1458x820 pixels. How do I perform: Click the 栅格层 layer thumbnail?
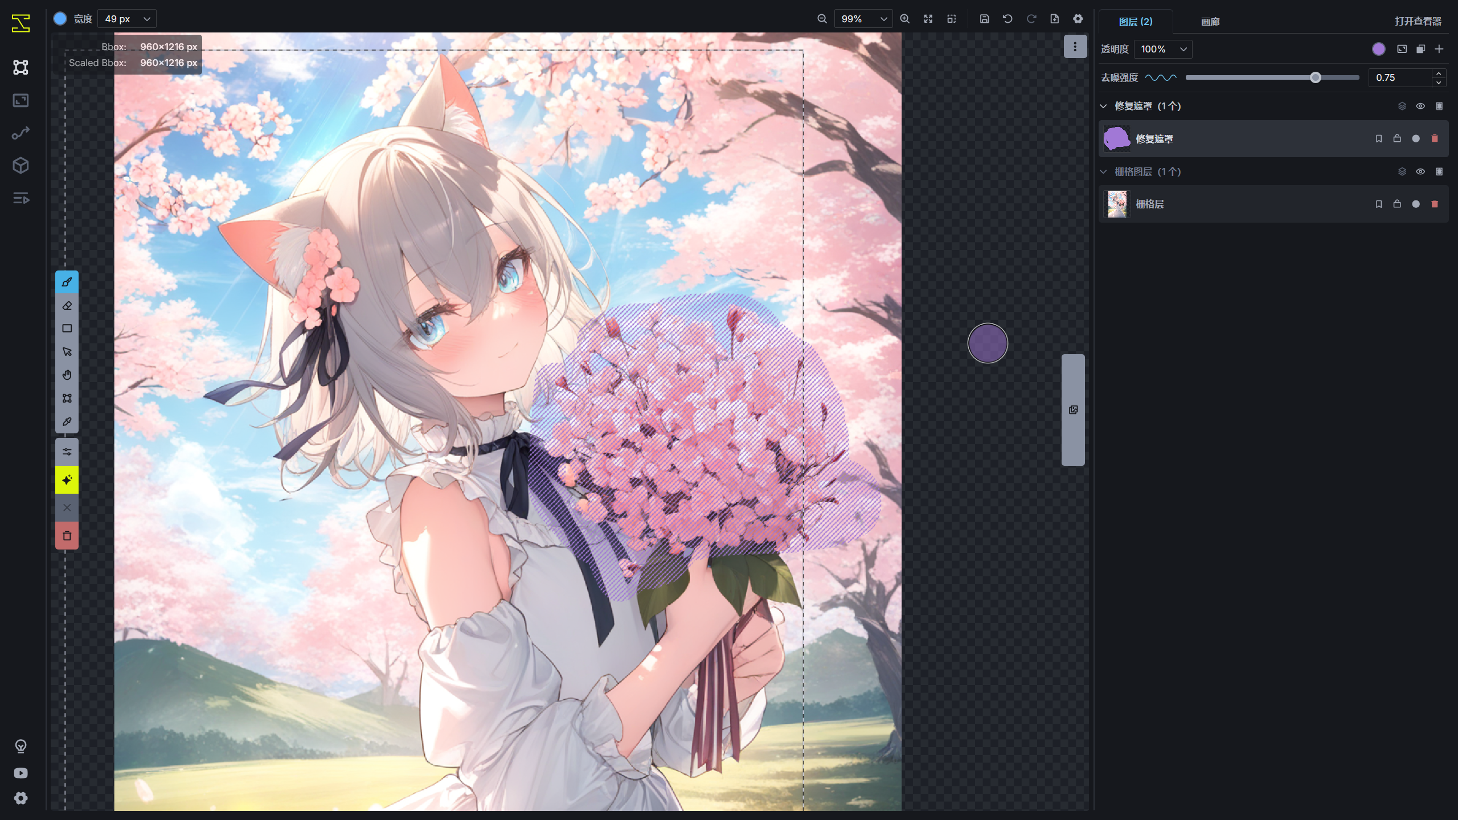1117,204
